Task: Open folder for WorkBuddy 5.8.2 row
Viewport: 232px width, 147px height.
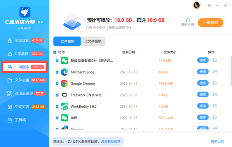Action: click(215, 106)
